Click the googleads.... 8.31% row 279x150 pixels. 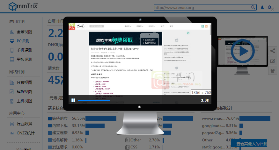point(223,126)
